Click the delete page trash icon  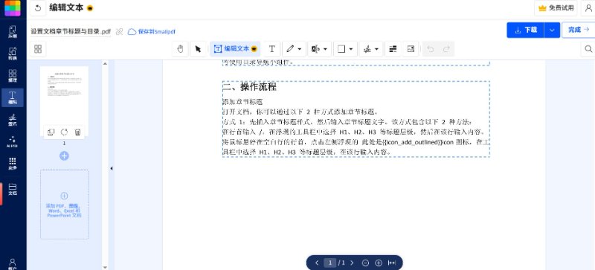[78, 132]
